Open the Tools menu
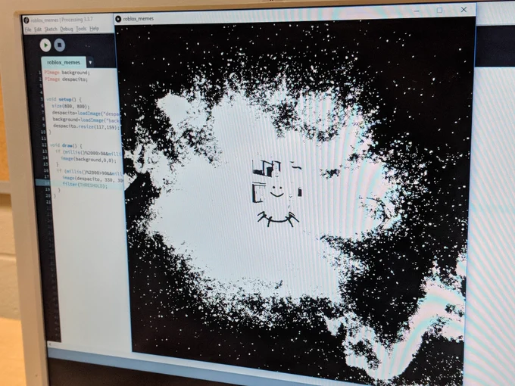This screenshot has height=386, width=515. click(x=81, y=29)
